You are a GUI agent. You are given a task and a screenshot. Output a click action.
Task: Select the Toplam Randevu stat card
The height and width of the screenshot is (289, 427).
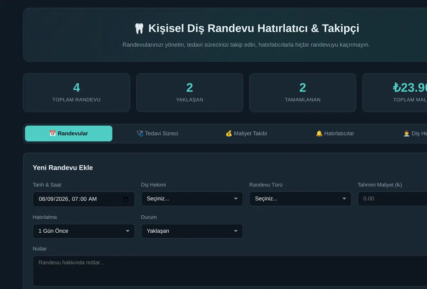tap(77, 93)
